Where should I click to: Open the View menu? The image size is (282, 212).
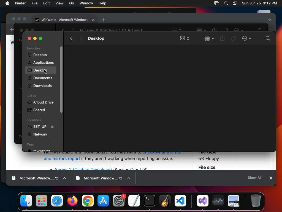point(59,3)
